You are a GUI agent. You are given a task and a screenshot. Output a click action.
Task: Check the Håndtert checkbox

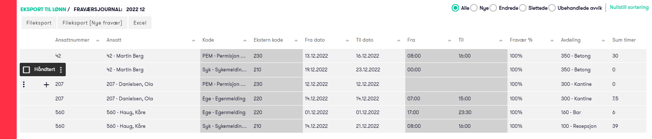[x=26, y=69]
